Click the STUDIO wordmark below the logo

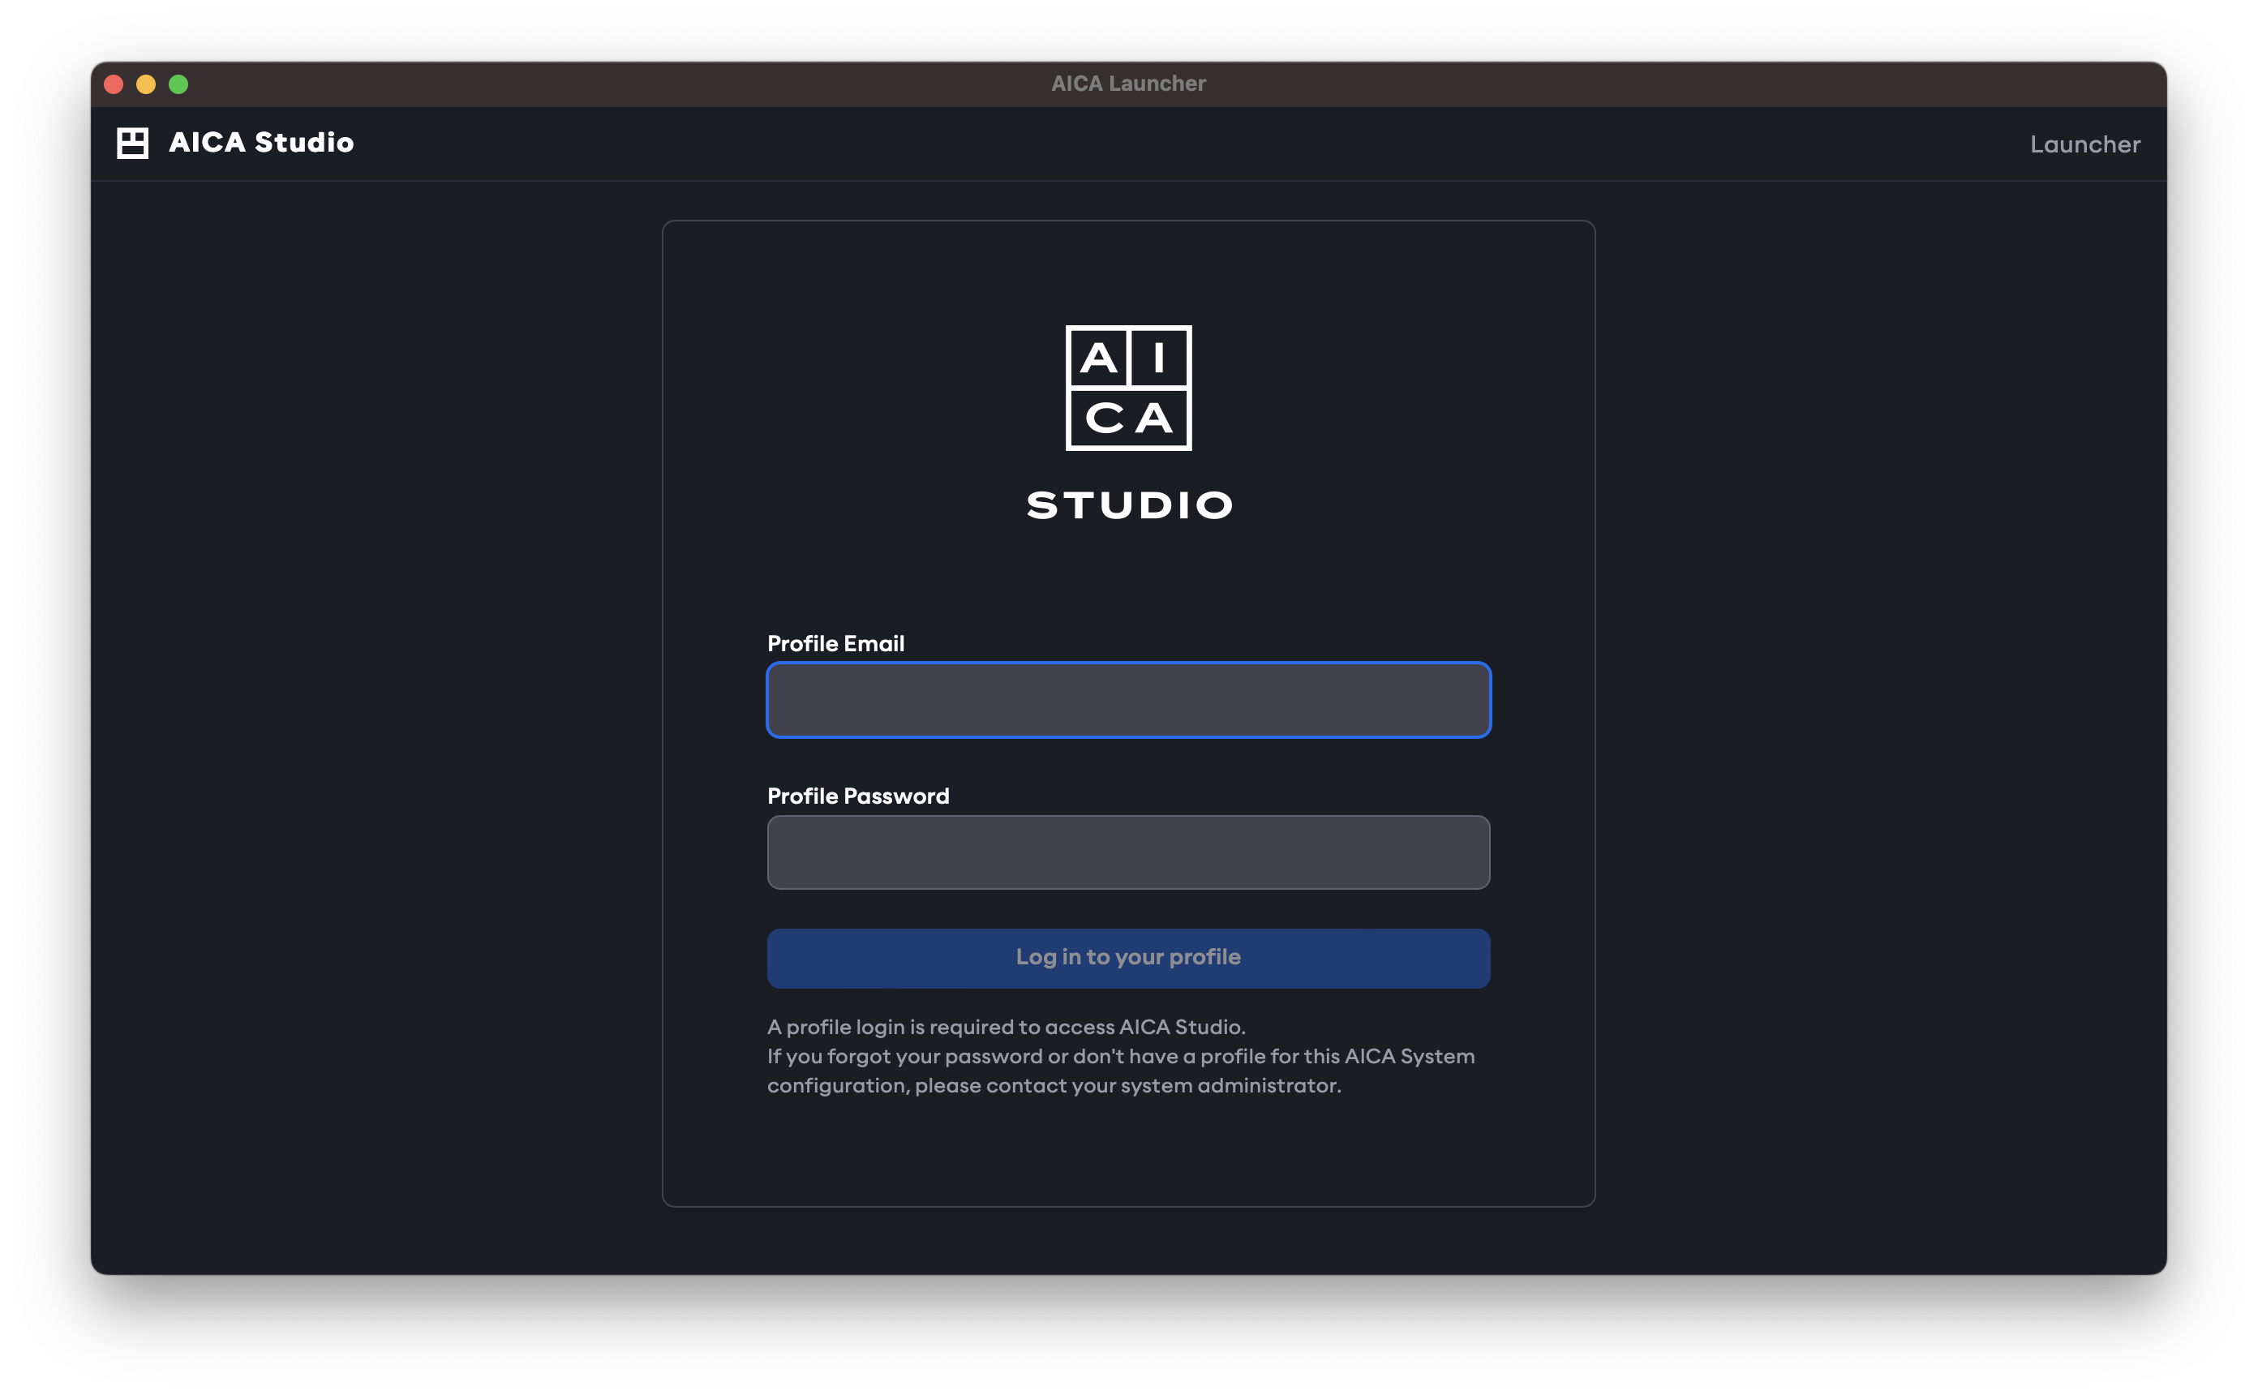[1129, 504]
